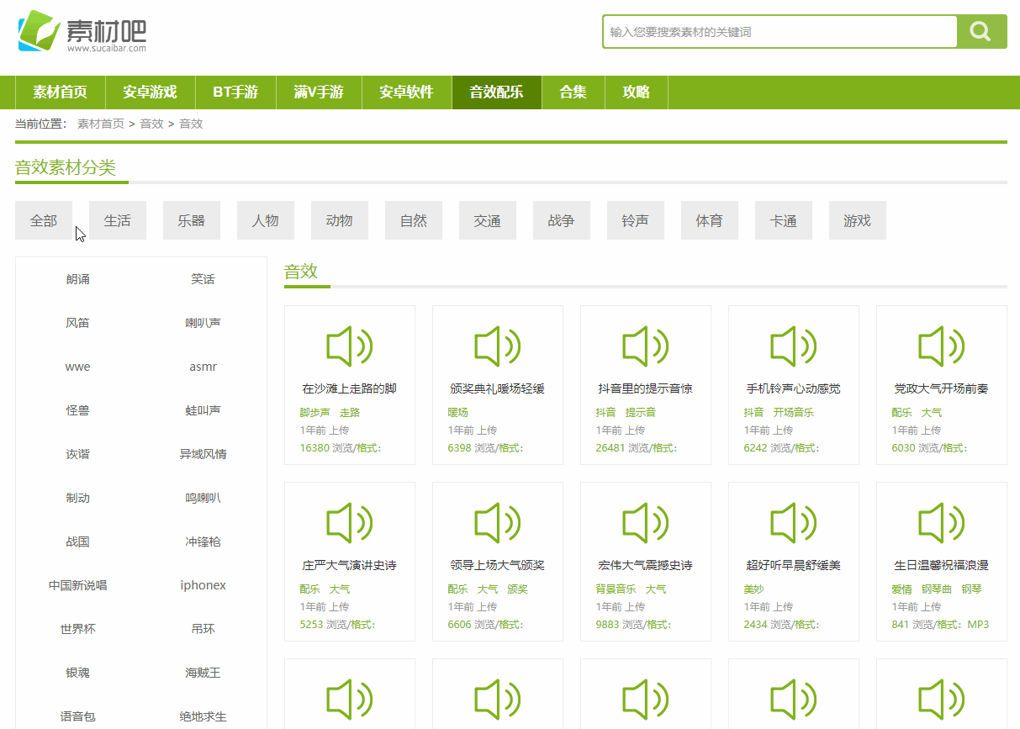Switch to the 音效配乐 tab
This screenshot has height=729, width=1020.
(496, 92)
